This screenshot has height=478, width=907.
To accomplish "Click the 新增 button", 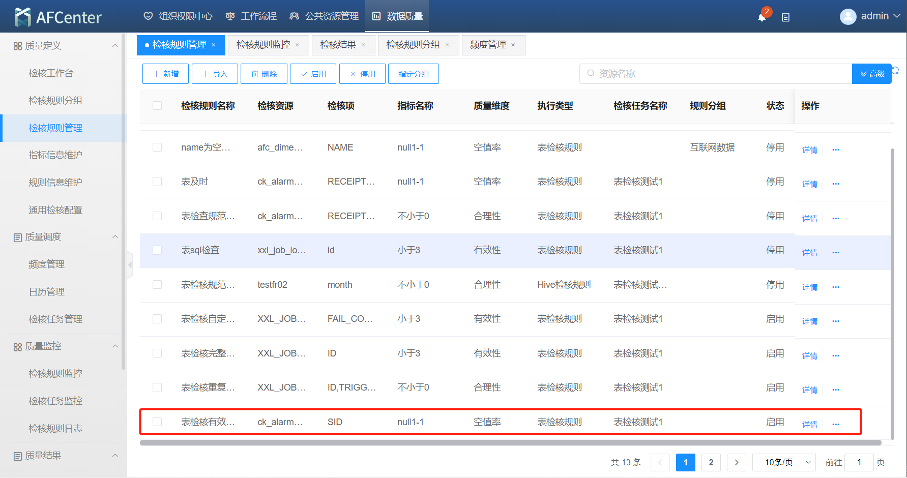I will click(x=165, y=74).
